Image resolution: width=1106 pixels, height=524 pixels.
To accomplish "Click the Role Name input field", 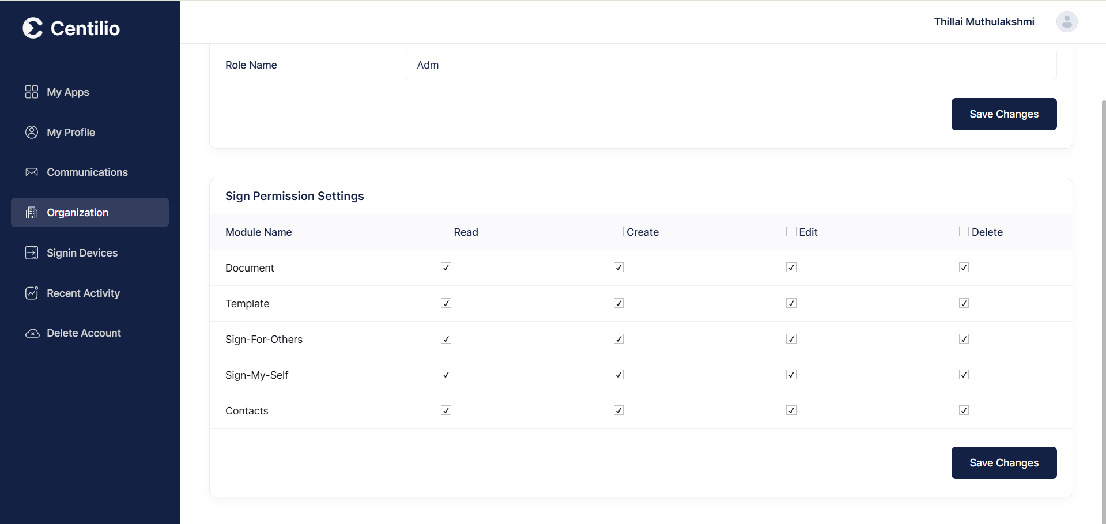I will coord(731,65).
